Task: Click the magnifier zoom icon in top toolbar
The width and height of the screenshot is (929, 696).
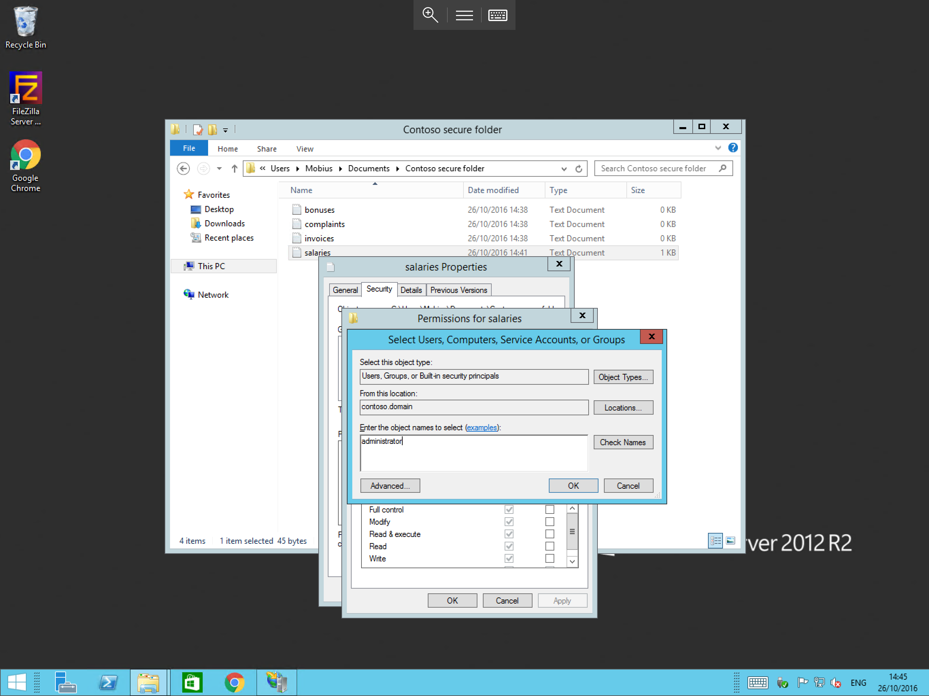Action: pos(430,15)
